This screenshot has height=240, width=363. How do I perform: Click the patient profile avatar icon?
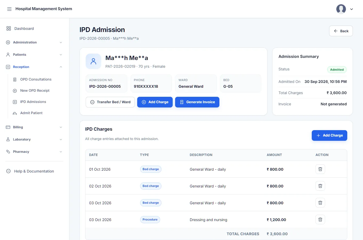pyautogui.click(x=93, y=61)
